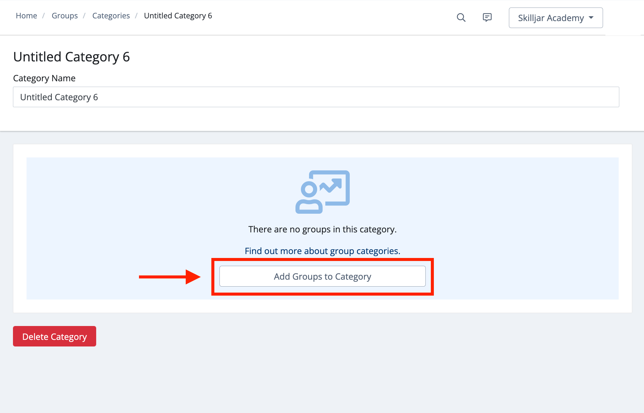Click the 'There are no groups' message text
644x413 pixels.
[322, 229]
